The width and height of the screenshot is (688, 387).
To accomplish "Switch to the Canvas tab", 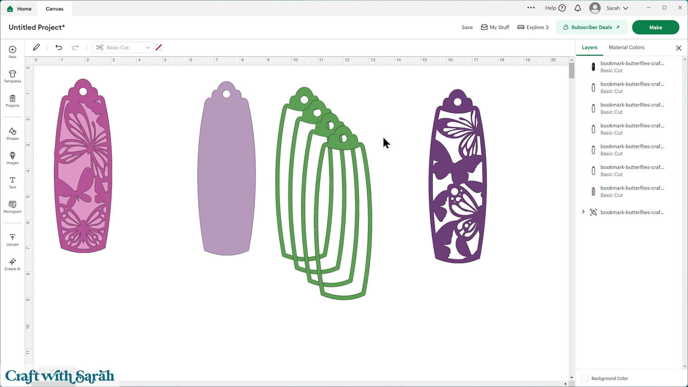I will (x=55, y=9).
